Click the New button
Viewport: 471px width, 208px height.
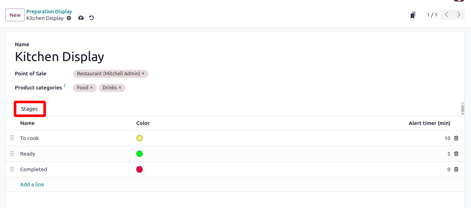point(15,15)
